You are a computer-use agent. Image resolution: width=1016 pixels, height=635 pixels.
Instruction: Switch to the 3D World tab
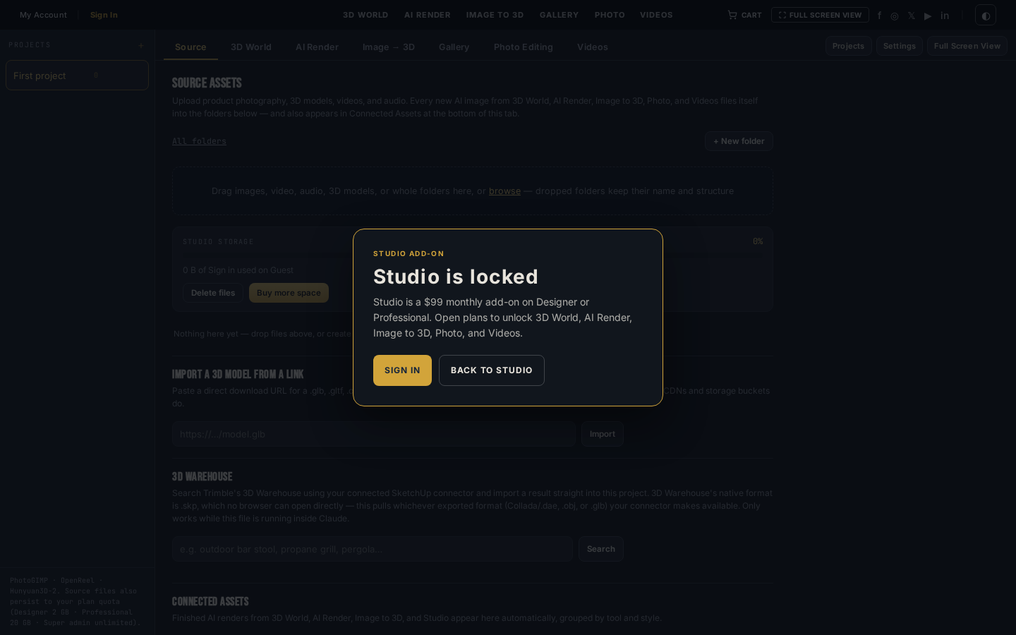pos(251,47)
